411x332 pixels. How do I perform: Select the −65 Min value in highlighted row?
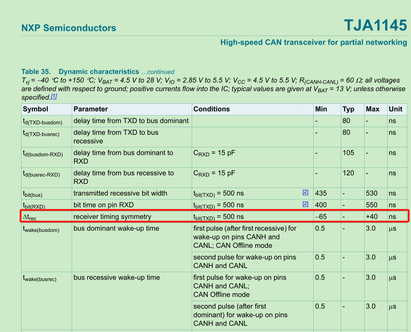click(320, 217)
